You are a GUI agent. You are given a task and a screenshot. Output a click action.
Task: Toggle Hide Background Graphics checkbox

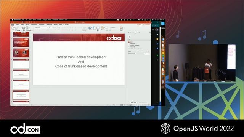[x=129, y=49]
